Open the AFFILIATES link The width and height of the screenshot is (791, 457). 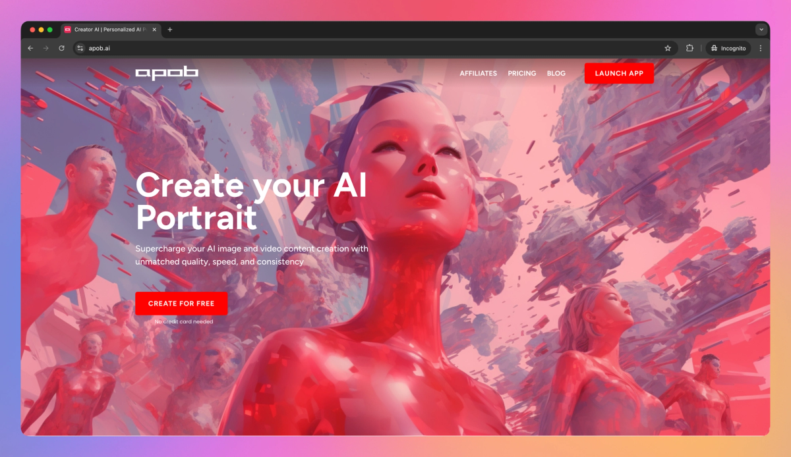tap(478, 73)
